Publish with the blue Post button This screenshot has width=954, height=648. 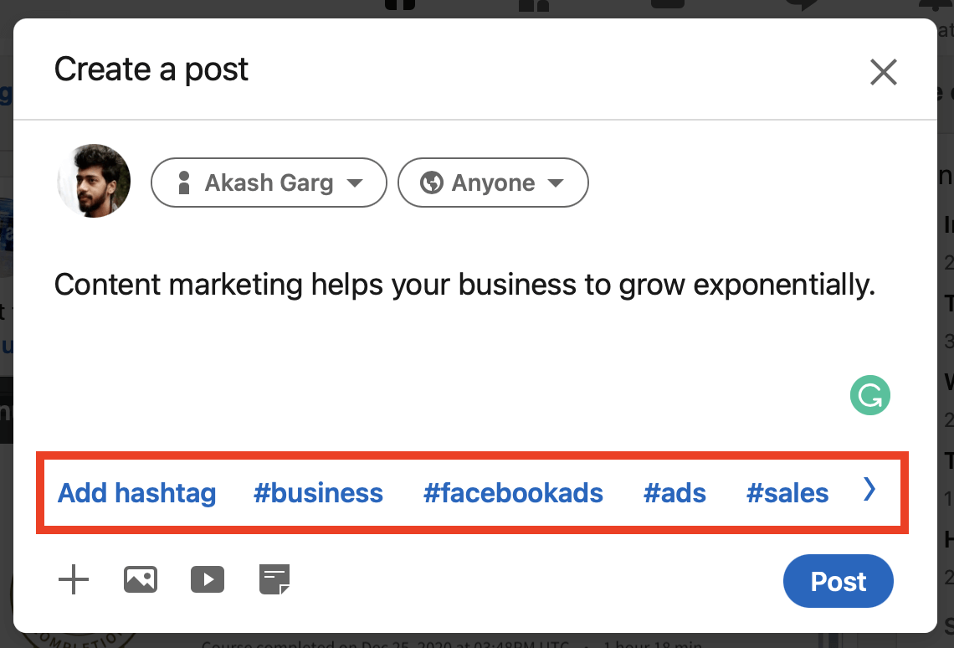point(839,581)
